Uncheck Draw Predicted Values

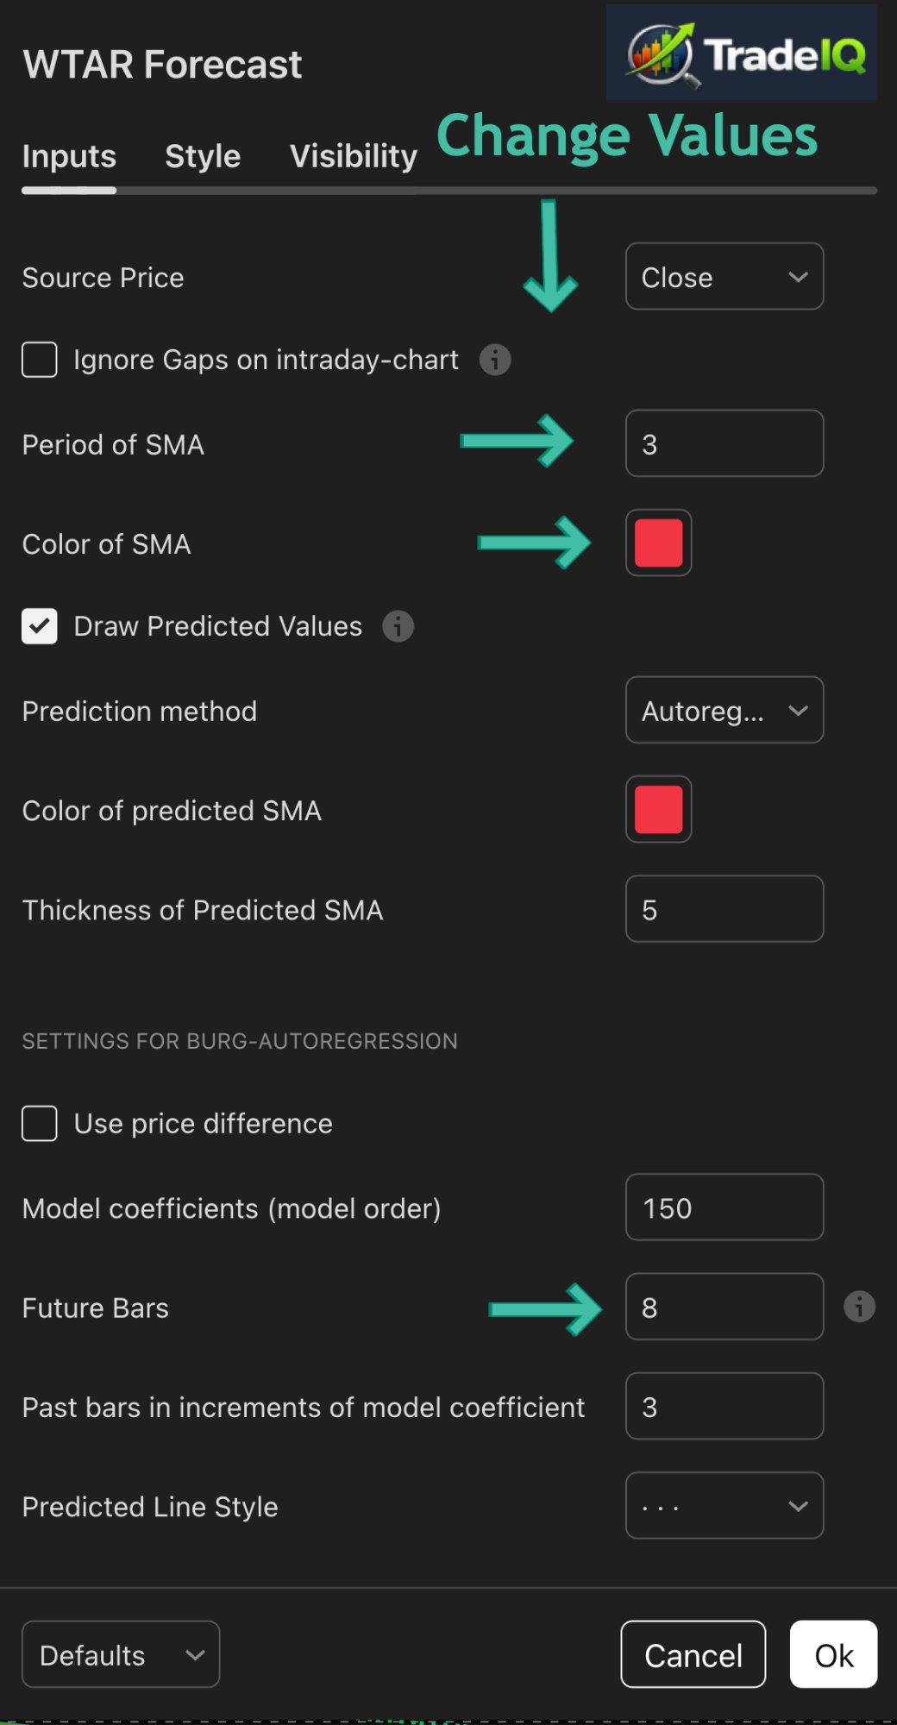40,626
